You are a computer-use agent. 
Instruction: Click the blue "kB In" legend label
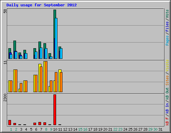(167, 108)
